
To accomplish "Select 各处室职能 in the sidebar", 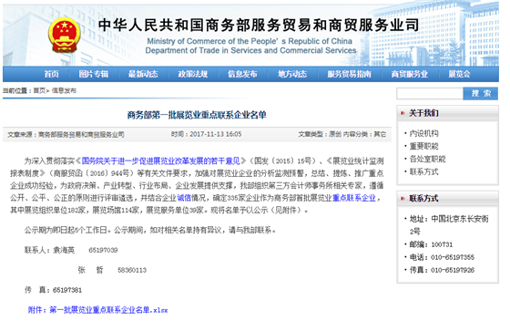I will coord(427,159).
